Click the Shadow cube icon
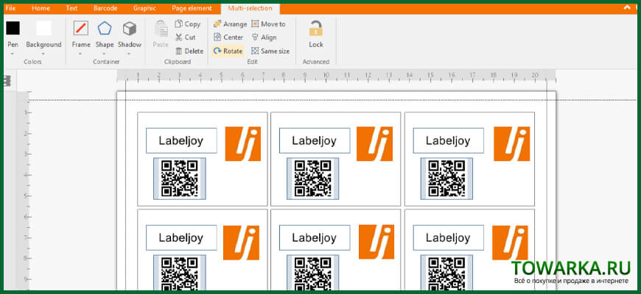The height and width of the screenshot is (294, 641). 129,29
